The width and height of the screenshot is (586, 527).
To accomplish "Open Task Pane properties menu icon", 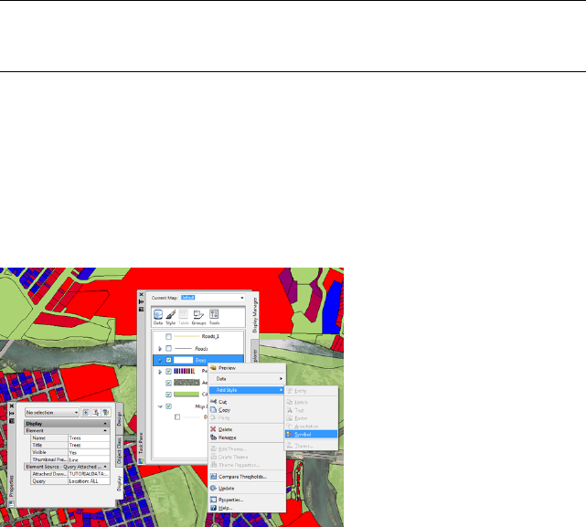I will point(142,309).
